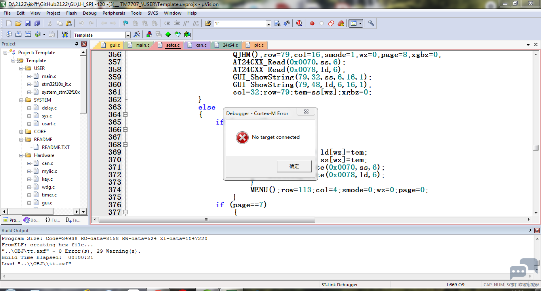Click the 确定 button in error dialog
This screenshot has height=291, width=541.
(294, 166)
